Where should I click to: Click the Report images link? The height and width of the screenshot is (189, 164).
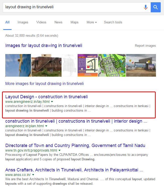click(145, 46)
